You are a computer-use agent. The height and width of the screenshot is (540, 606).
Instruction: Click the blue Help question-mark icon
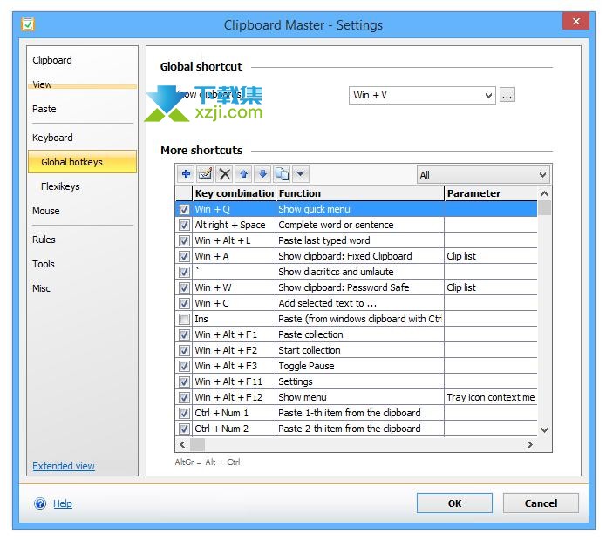pos(40,503)
